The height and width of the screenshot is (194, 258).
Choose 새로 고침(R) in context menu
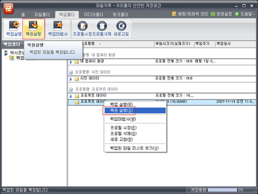coord(135,139)
